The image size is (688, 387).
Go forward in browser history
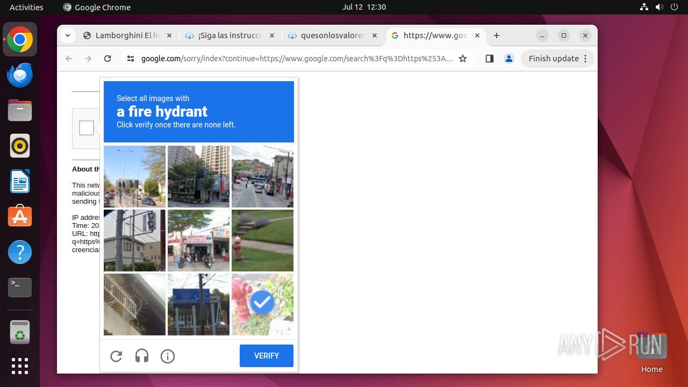(88, 59)
